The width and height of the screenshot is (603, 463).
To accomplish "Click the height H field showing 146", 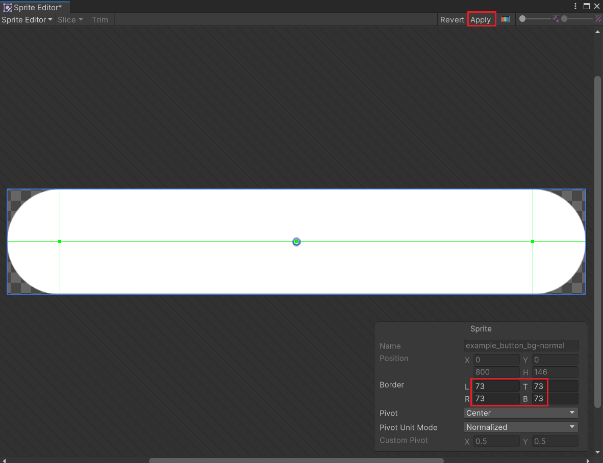I will (x=555, y=372).
